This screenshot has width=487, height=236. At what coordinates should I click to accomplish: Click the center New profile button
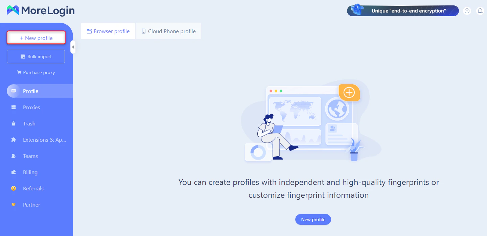[313, 219]
